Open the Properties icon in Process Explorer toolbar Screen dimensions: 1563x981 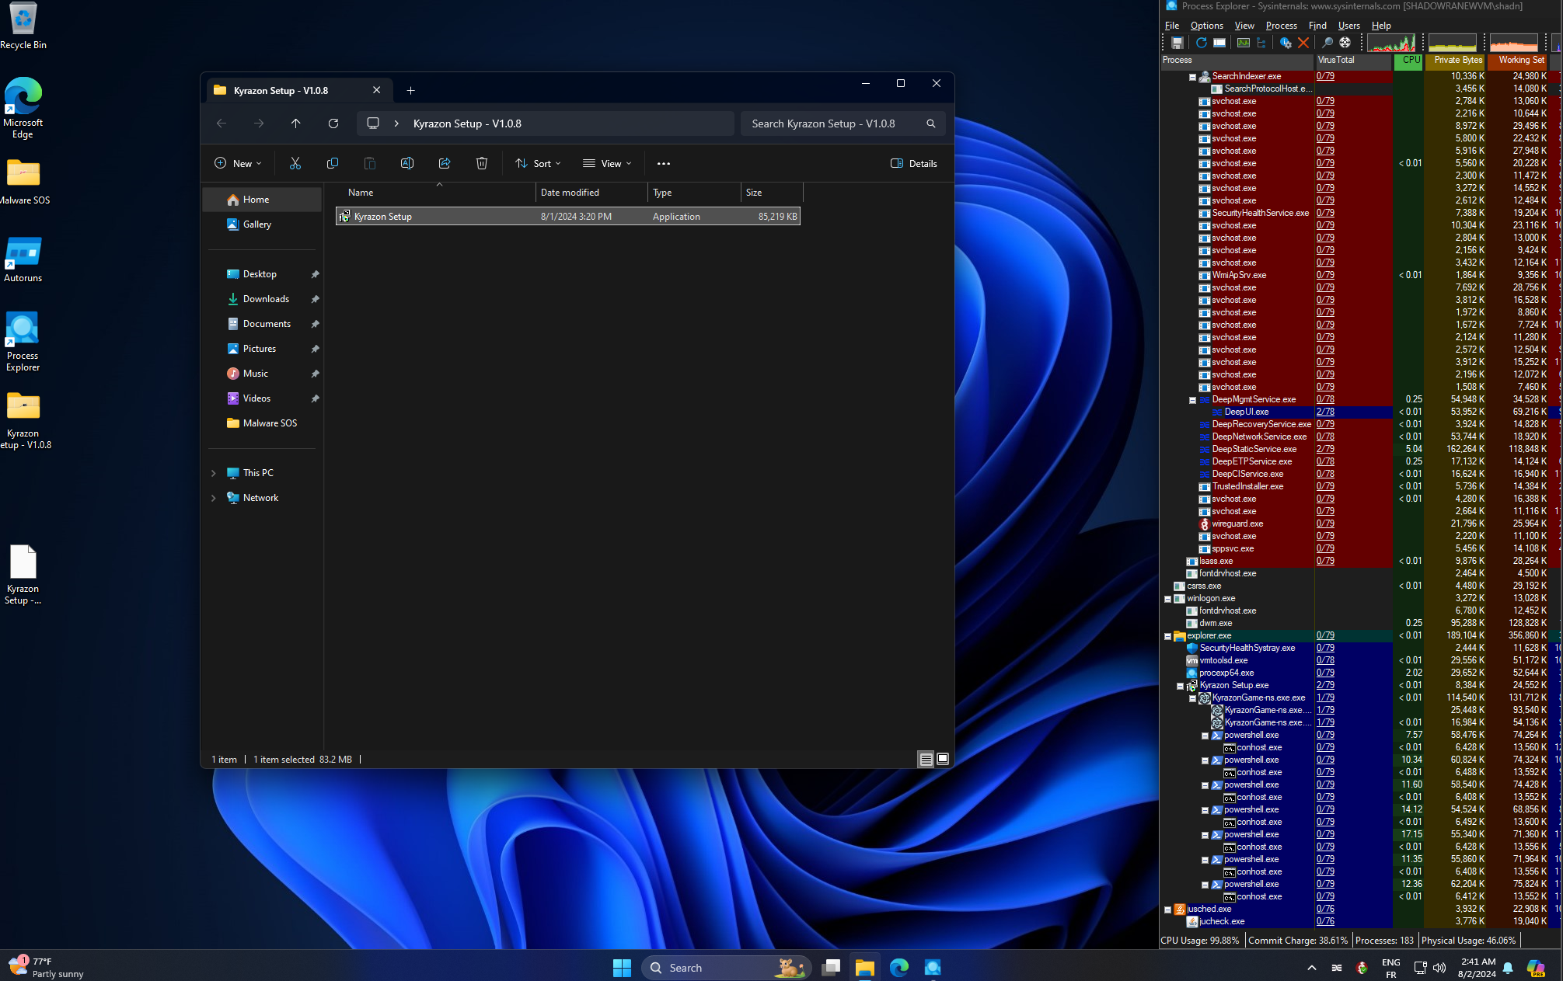(x=1286, y=43)
